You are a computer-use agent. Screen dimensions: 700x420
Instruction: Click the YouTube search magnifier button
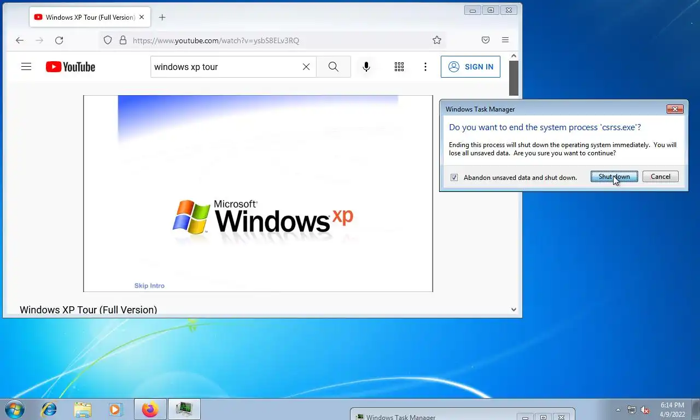click(333, 67)
